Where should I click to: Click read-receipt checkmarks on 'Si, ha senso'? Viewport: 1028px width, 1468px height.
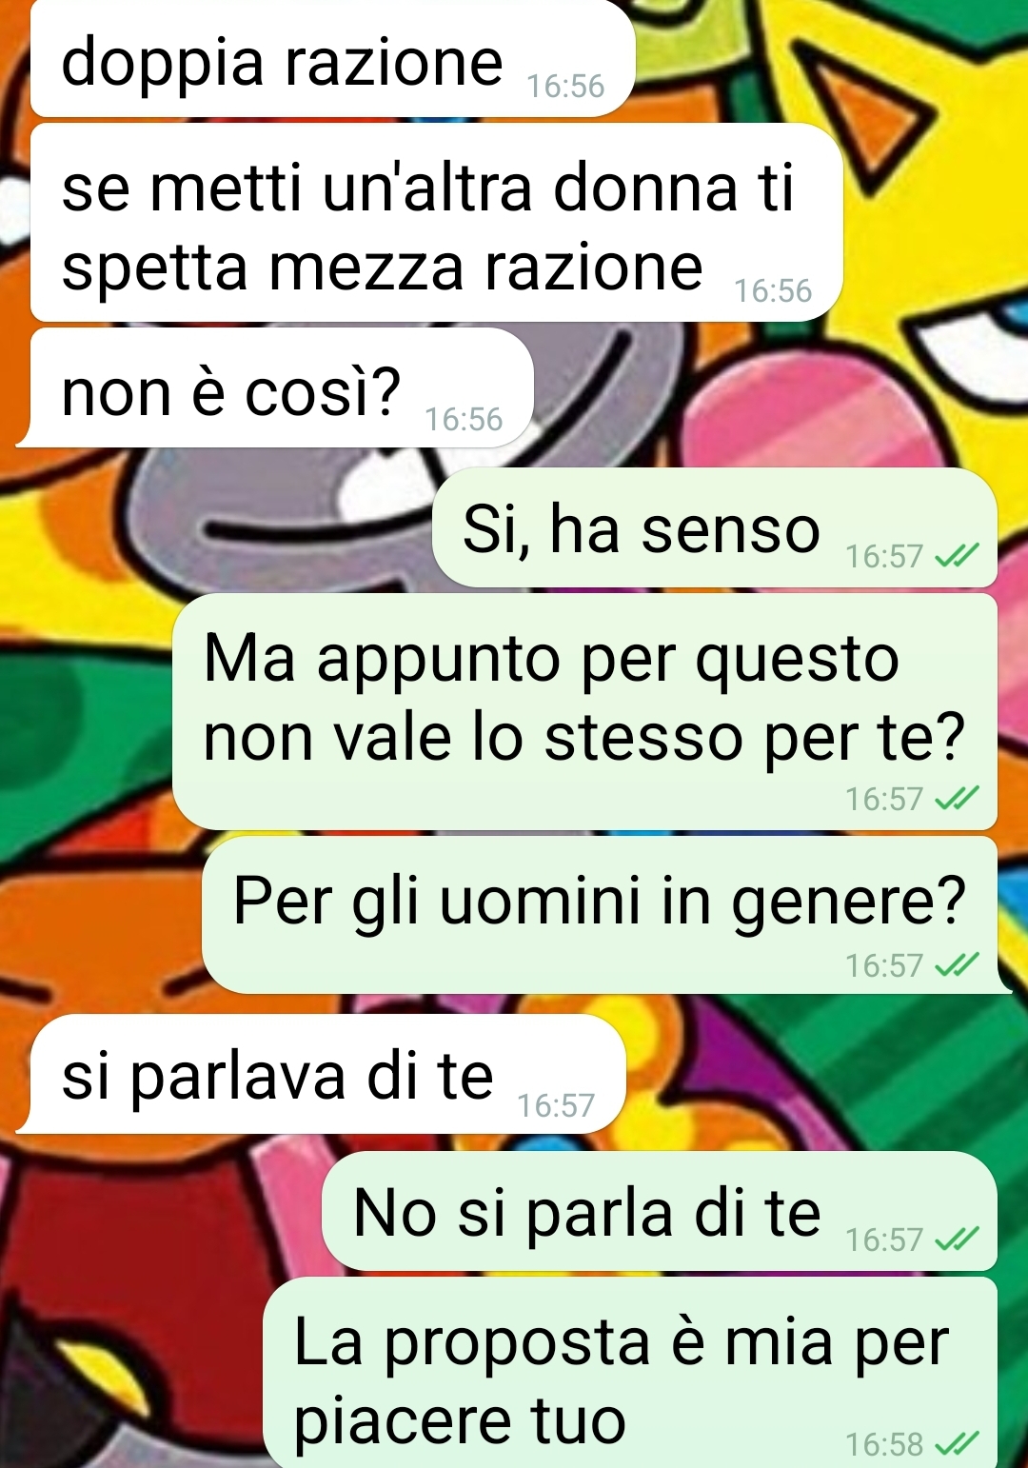click(957, 556)
